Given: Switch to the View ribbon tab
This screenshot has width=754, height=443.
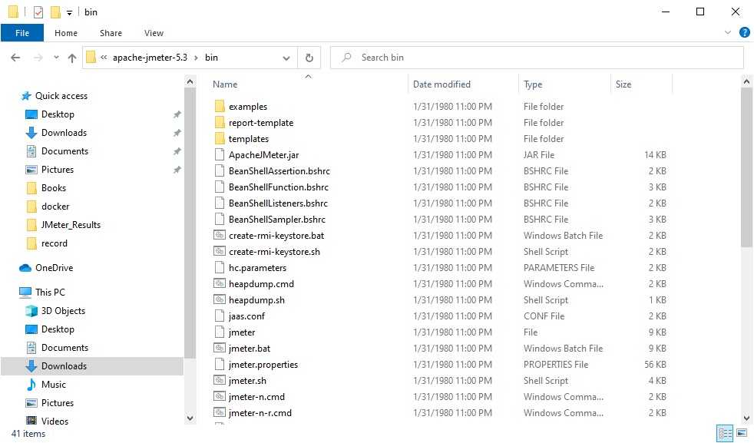Looking at the screenshot, I should (x=154, y=33).
